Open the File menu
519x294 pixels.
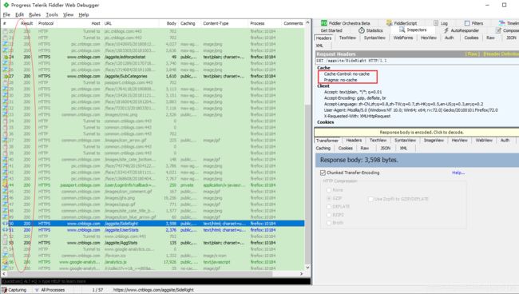pos(6,14)
